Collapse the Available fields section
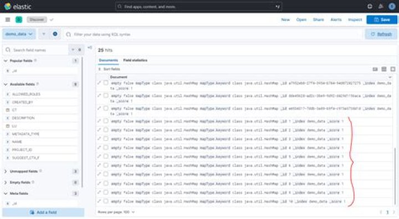 (6, 84)
